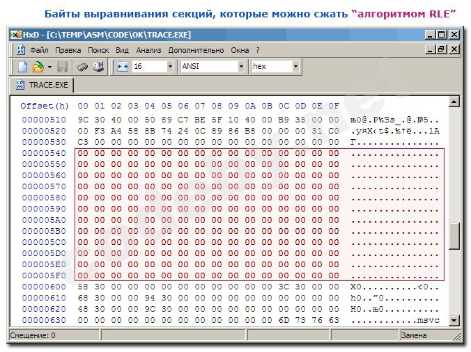Image resolution: width=471 pixels, height=352 pixels.
Task: Click the 0A column header
Action: (x=250, y=106)
